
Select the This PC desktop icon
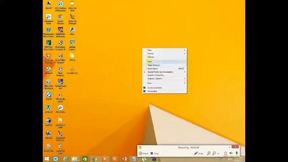[49, 5]
